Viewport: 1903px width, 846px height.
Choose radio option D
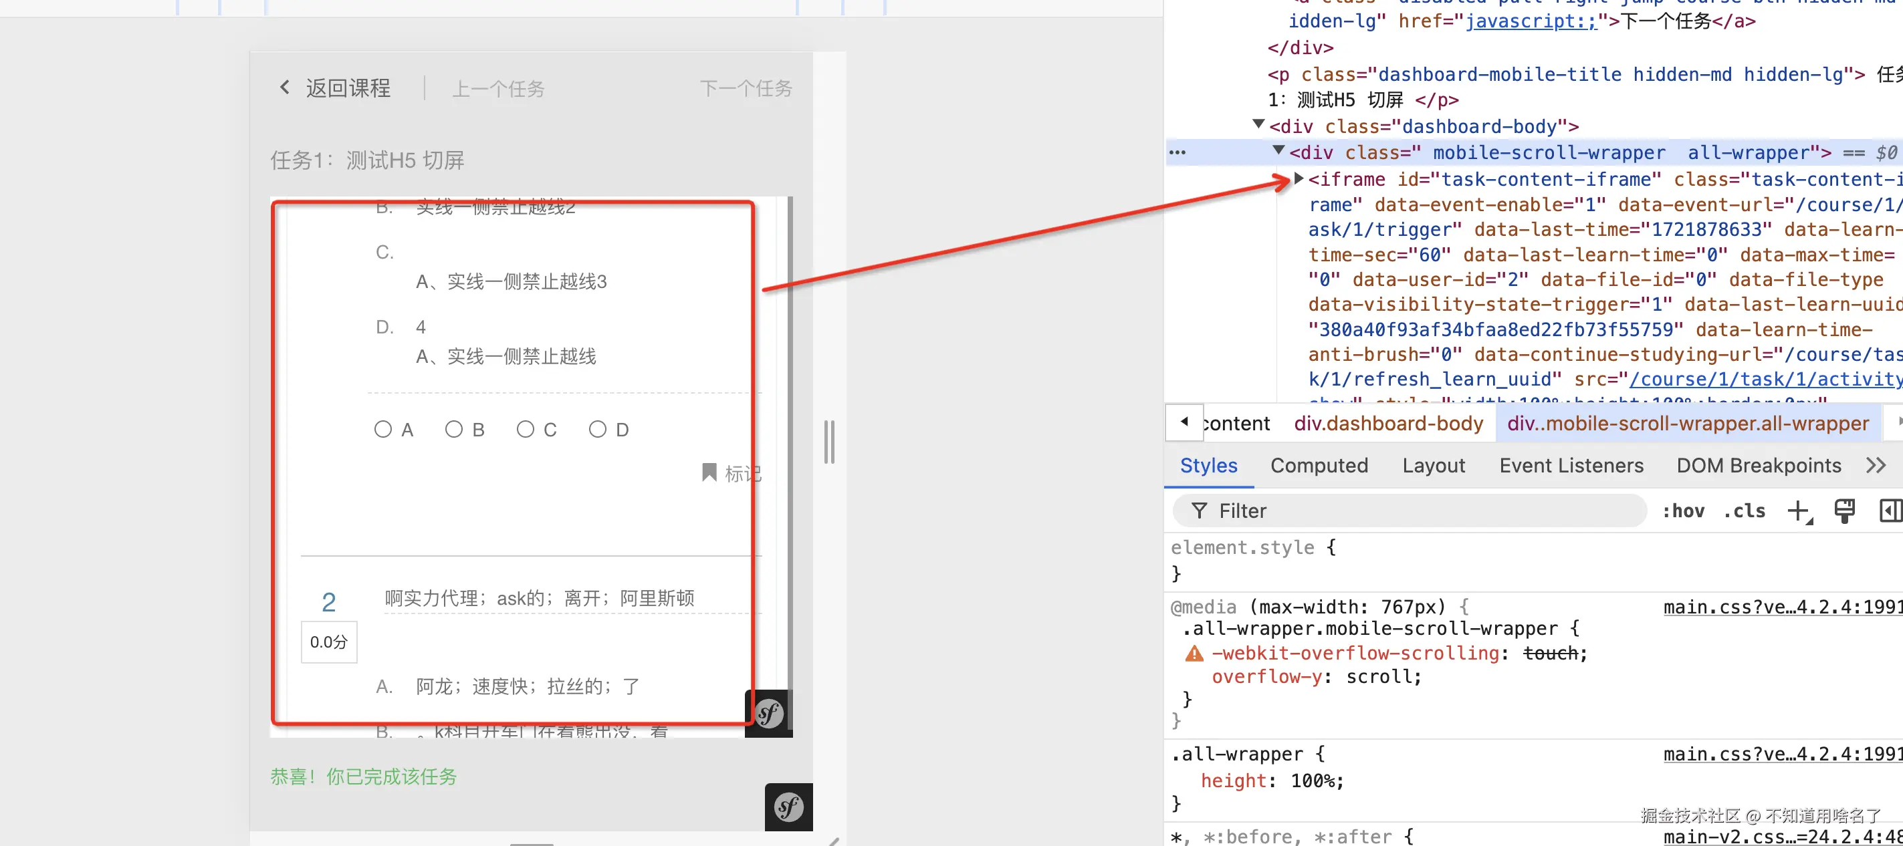[x=597, y=430]
